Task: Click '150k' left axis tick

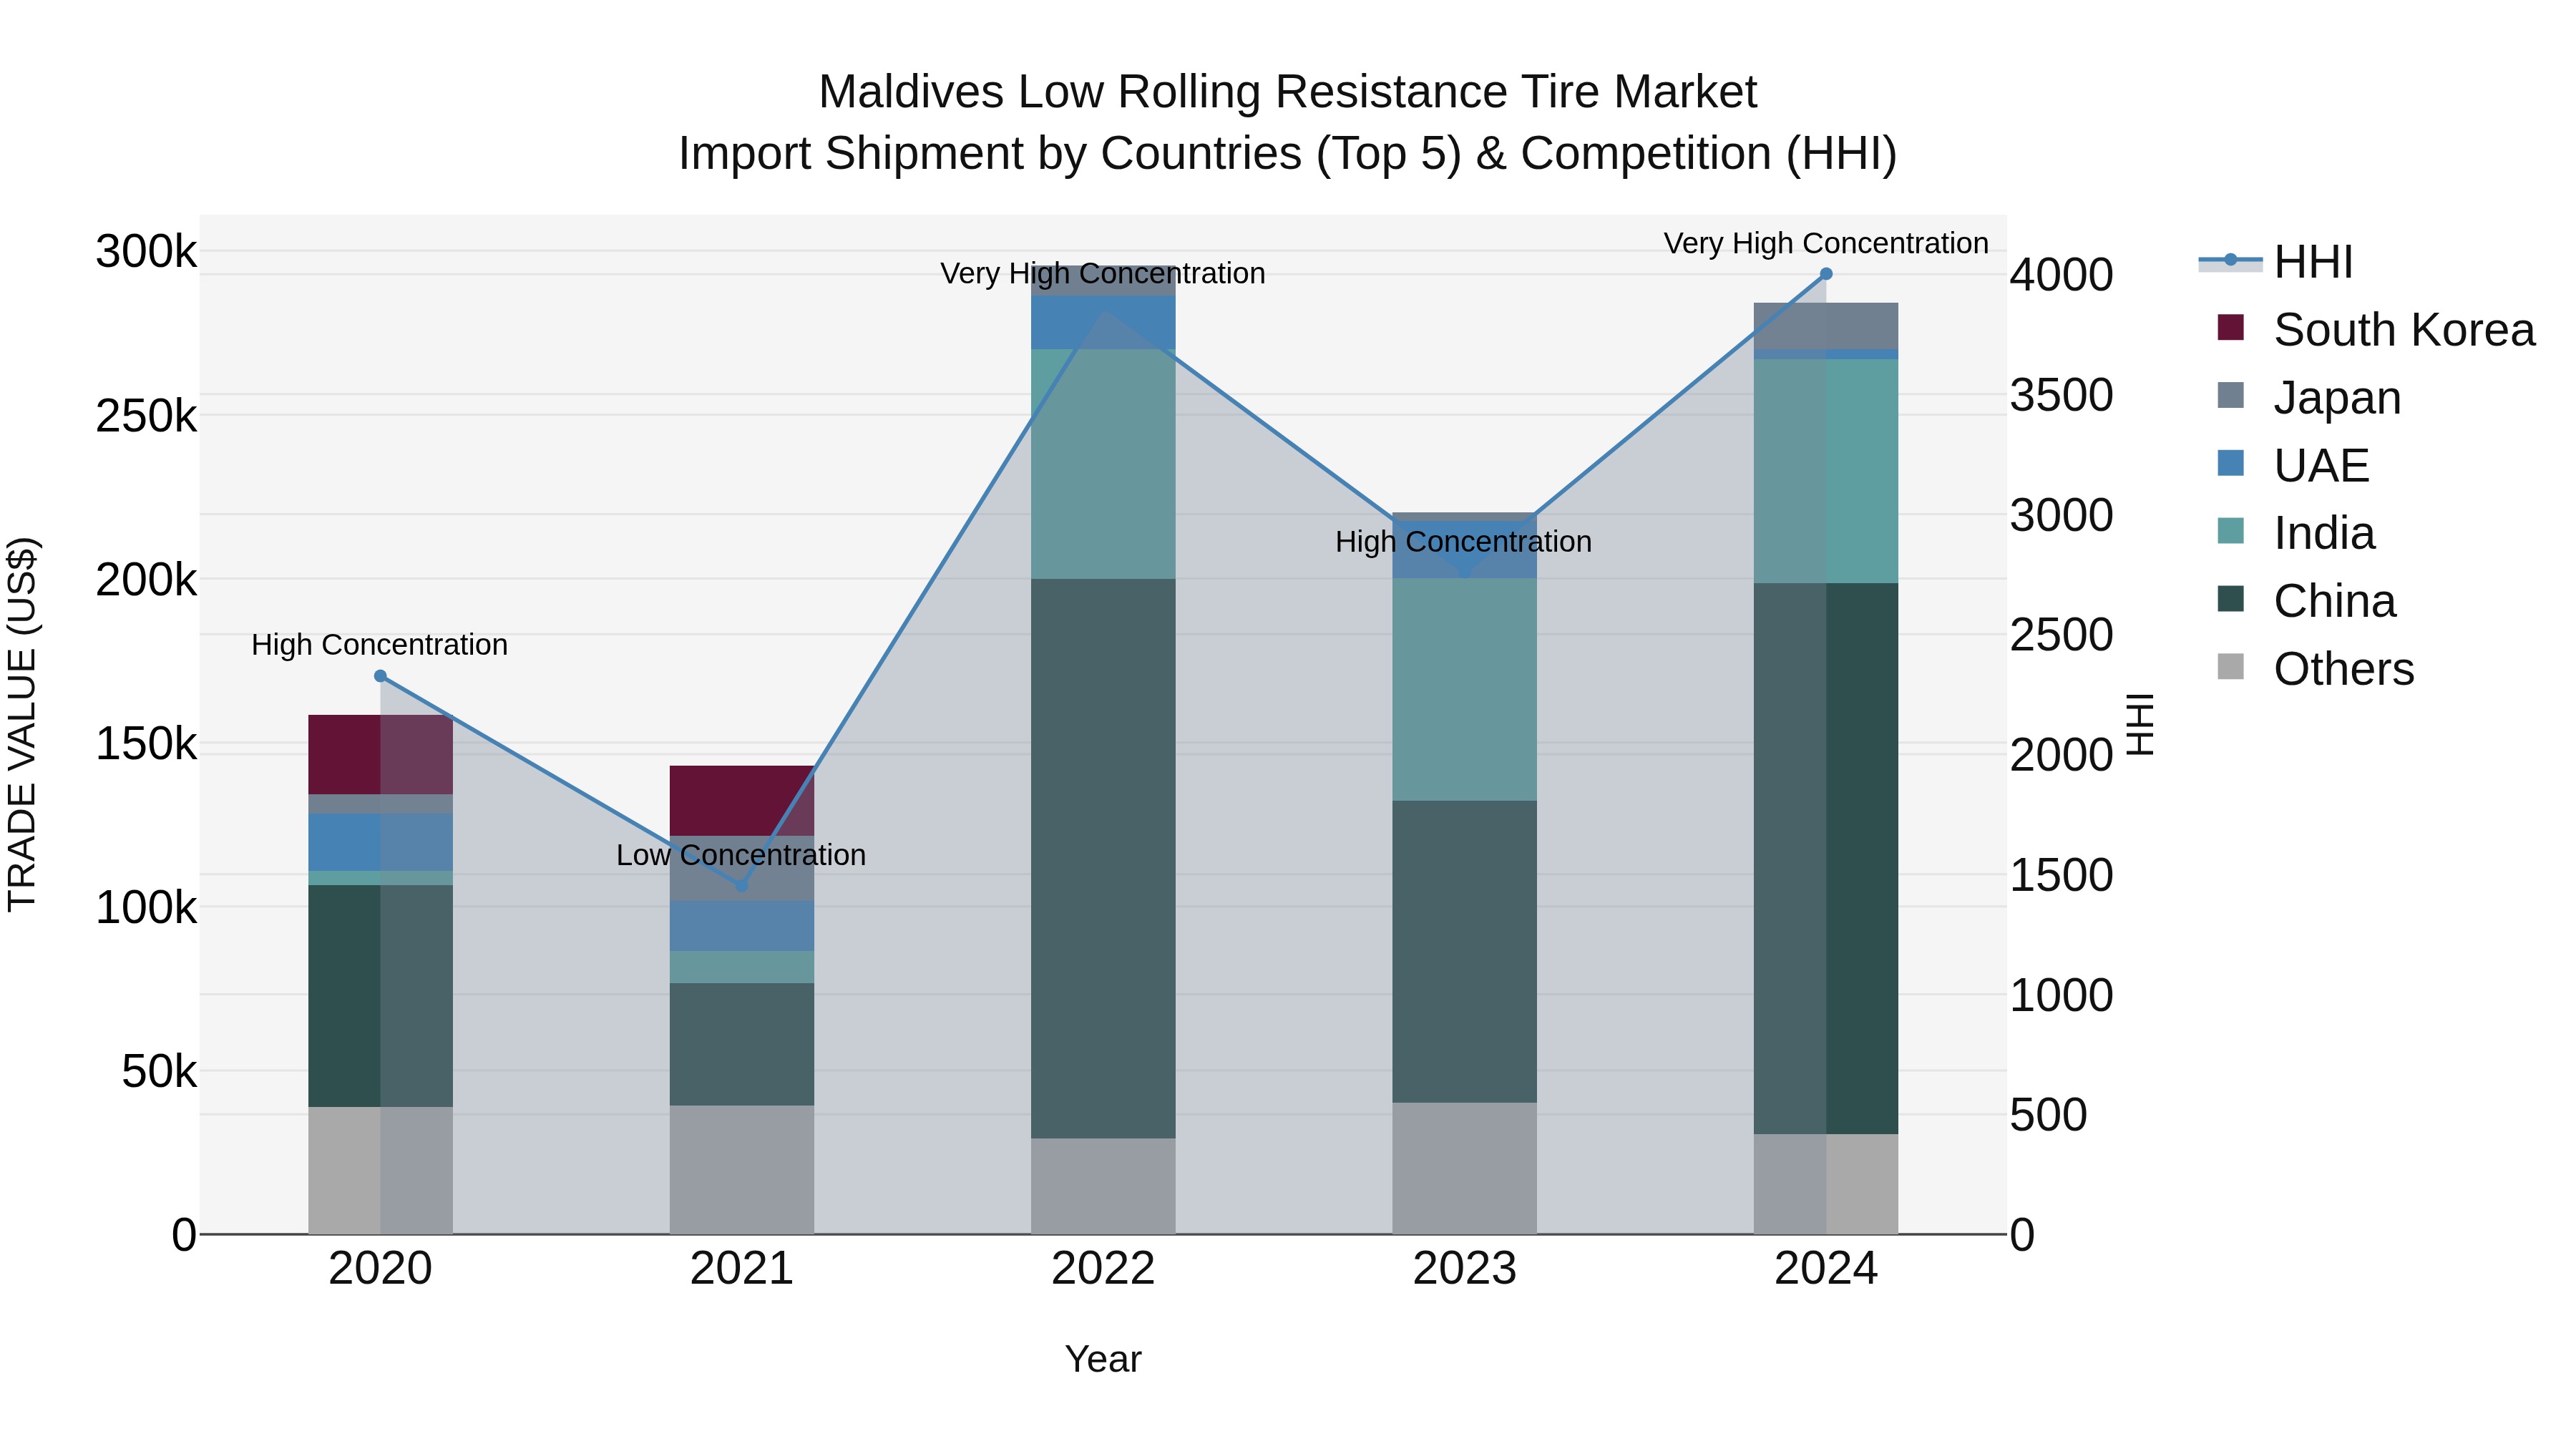Action: pos(146,744)
